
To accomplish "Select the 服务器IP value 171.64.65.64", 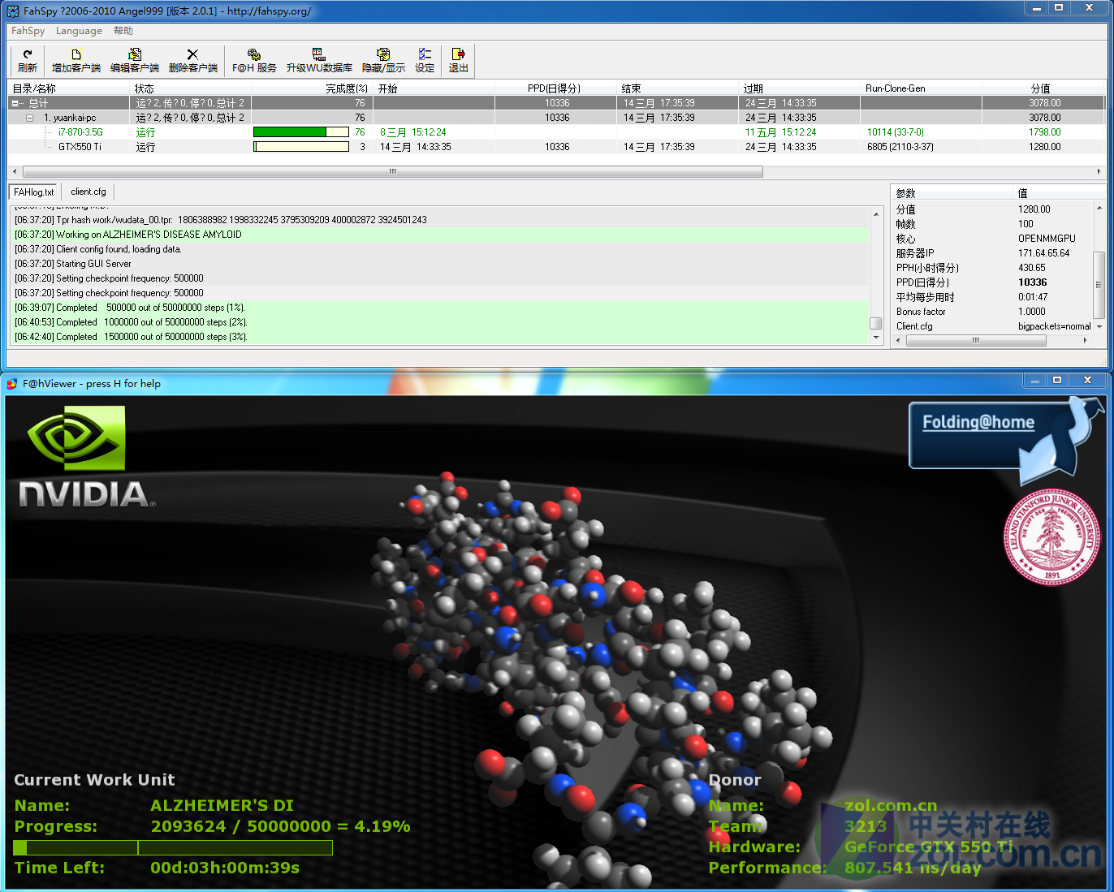I will (1043, 253).
